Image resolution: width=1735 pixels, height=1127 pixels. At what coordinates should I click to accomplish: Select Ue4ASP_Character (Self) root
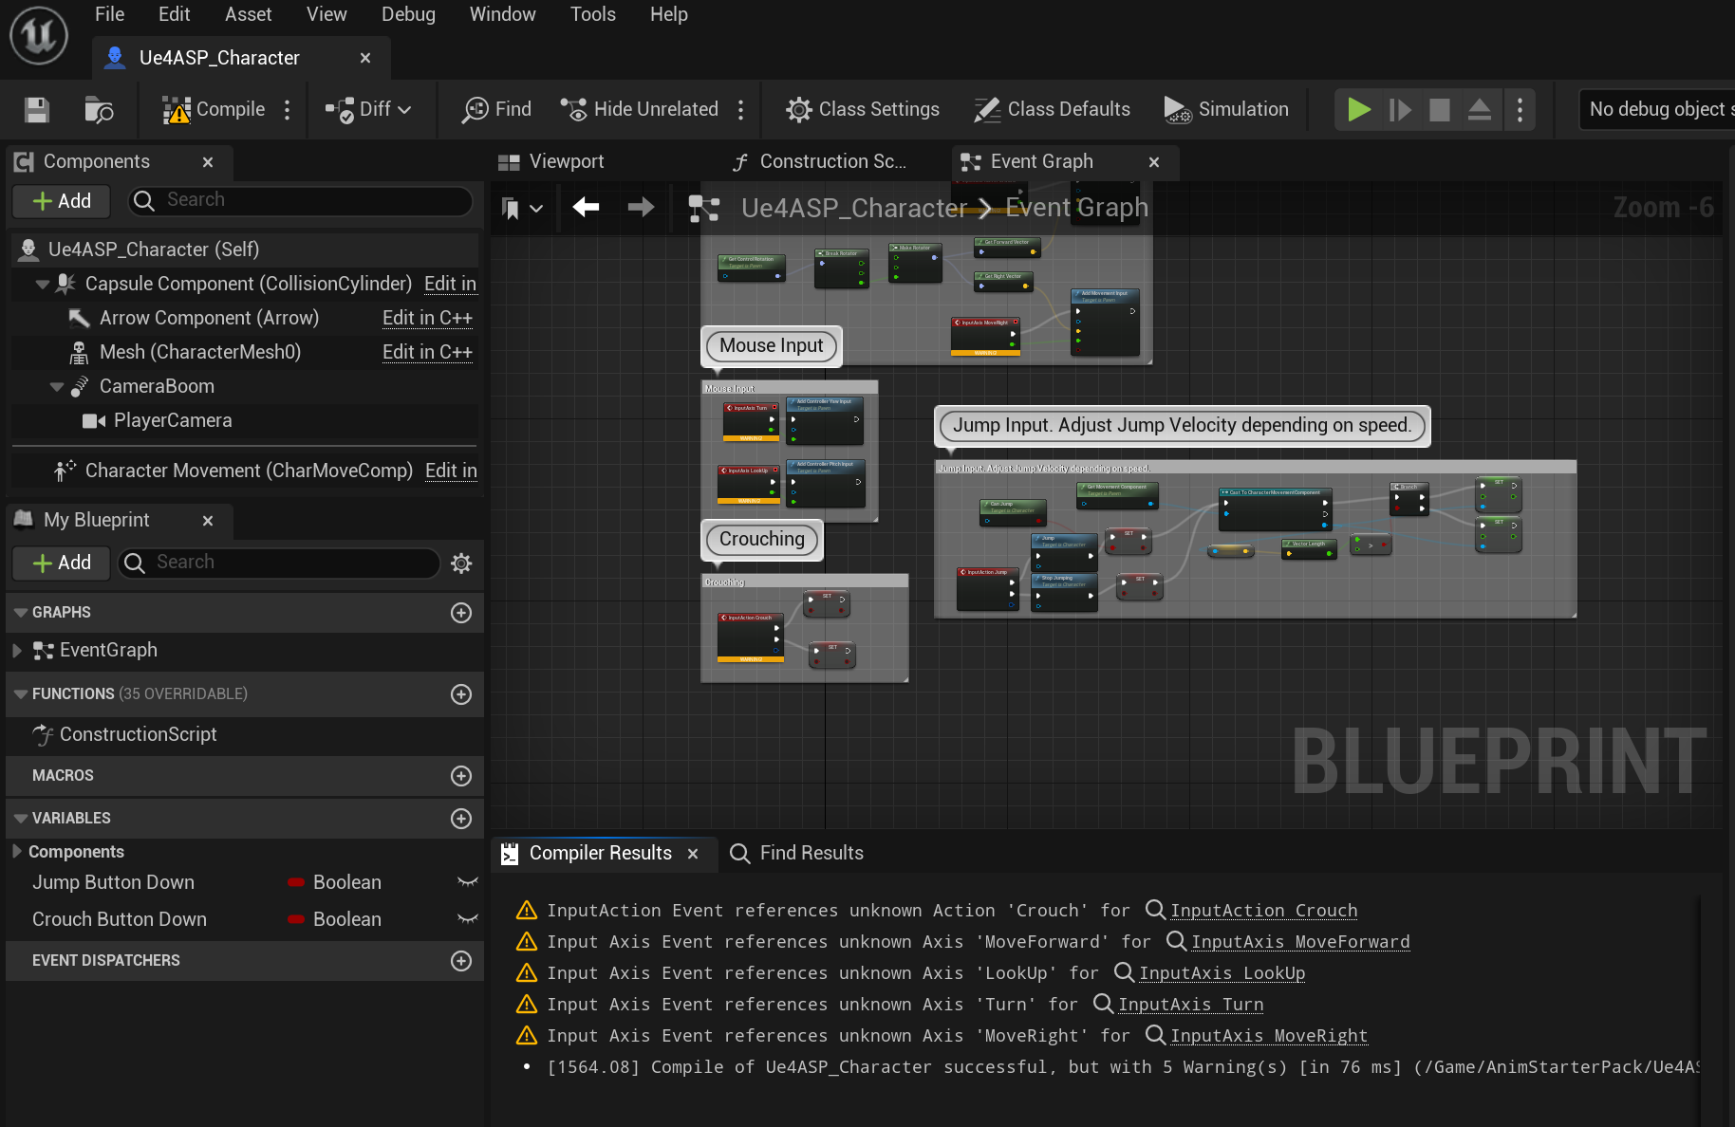pos(245,249)
